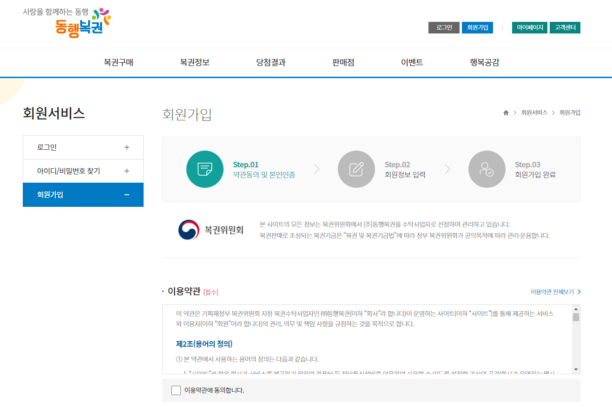Click the 마이페이지 button
The width and height of the screenshot is (612, 409).
529,27
